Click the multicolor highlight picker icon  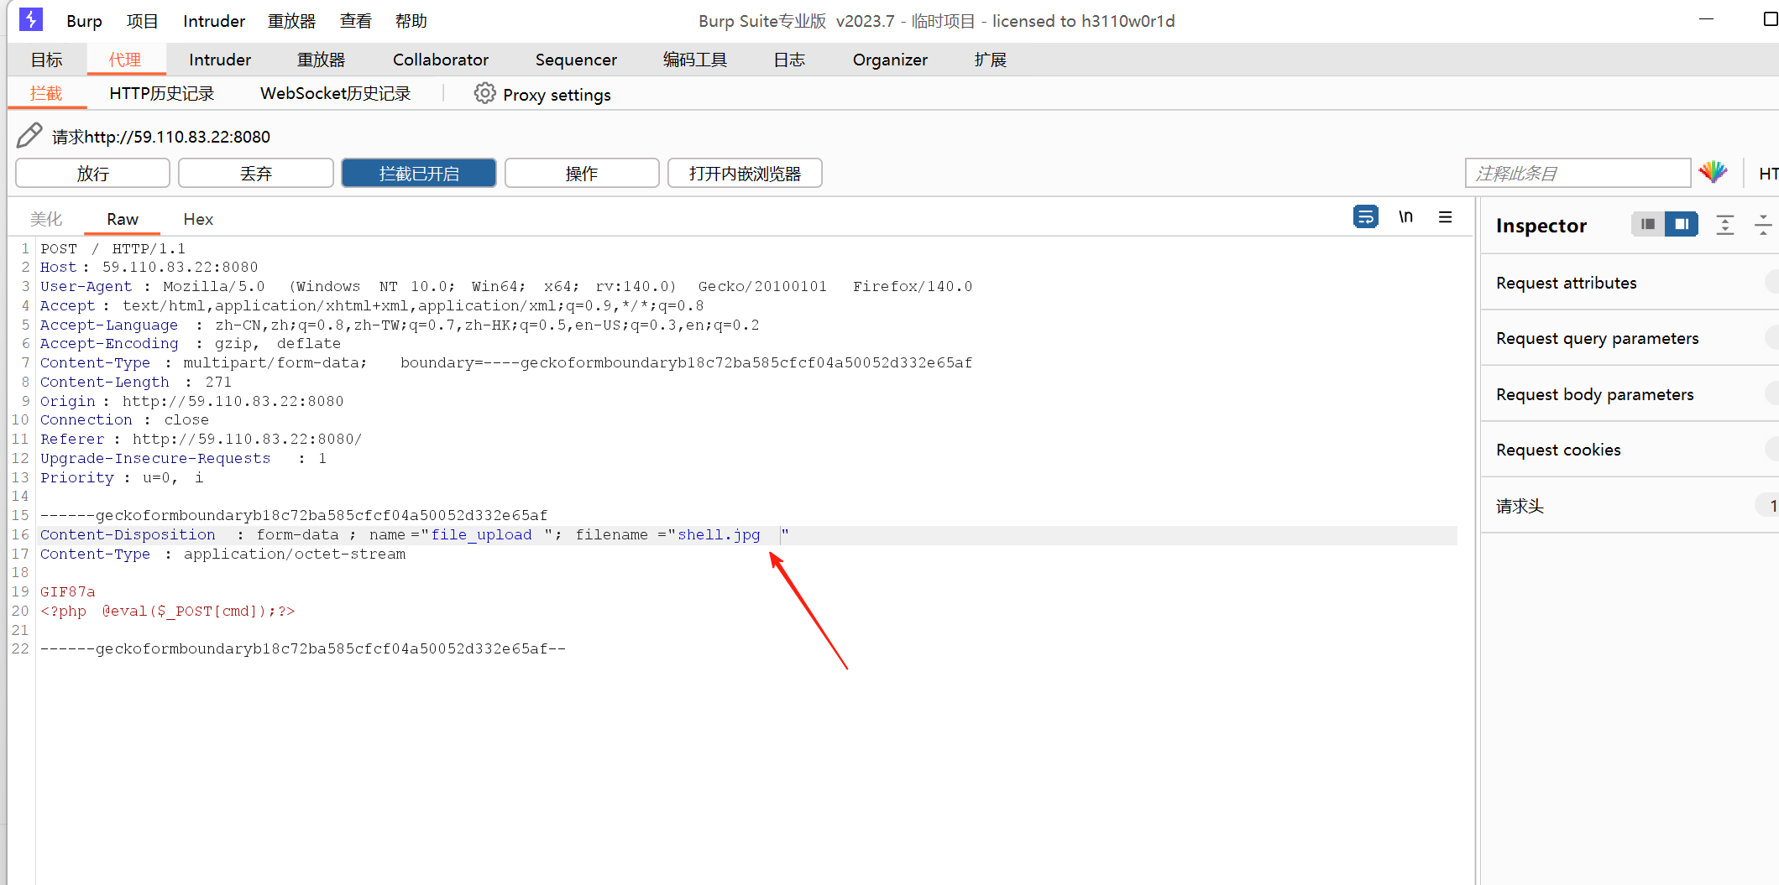click(1713, 173)
